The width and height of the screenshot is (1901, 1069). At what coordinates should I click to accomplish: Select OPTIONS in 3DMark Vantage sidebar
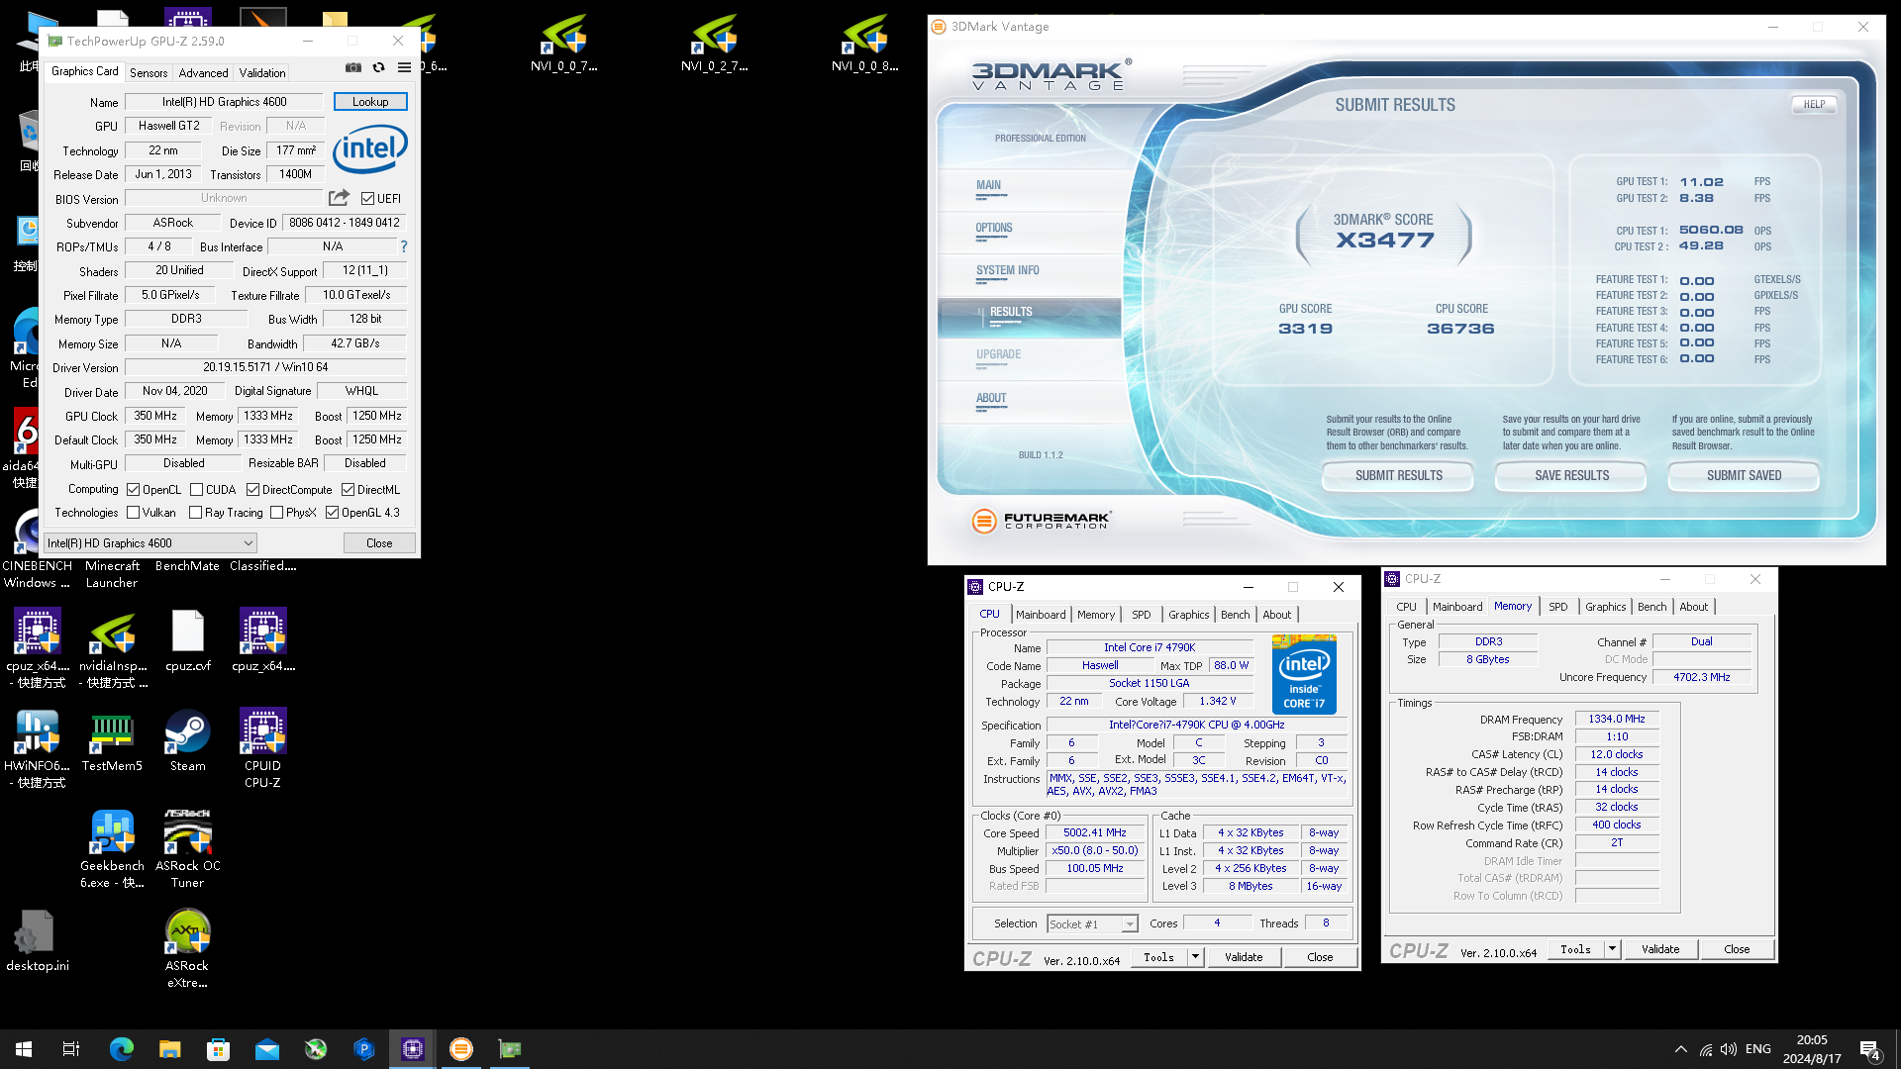(994, 228)
